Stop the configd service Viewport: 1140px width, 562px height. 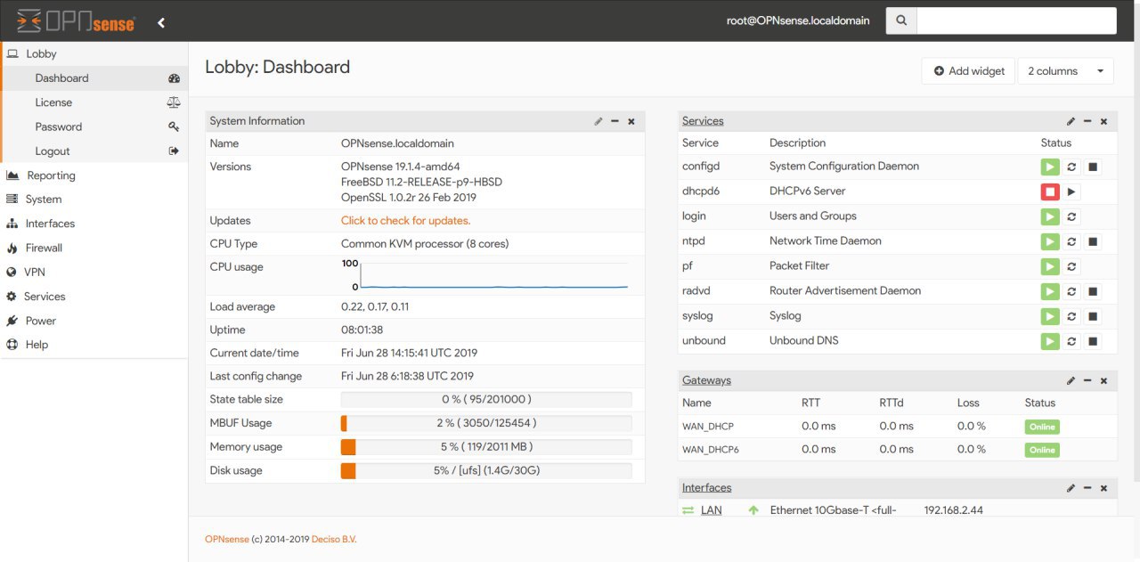pyautogui.click(x=1094, y=167)
